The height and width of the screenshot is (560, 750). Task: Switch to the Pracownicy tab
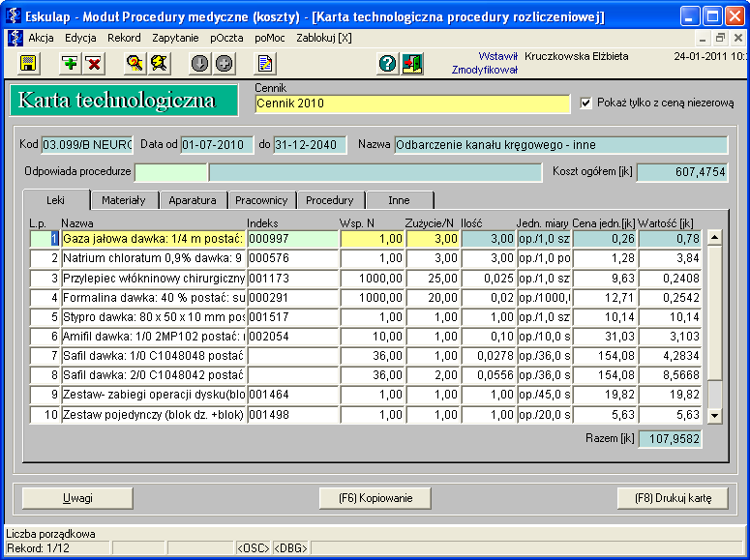pyautogui.click(x=261, y=200)
